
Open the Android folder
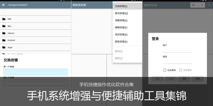(x=11, y=40)
